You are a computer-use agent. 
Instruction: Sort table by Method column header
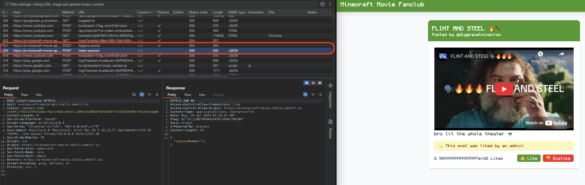coord(68,12)
